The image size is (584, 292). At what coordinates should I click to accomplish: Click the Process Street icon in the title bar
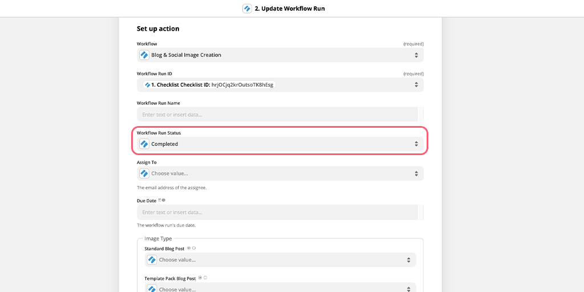point(247,9)
